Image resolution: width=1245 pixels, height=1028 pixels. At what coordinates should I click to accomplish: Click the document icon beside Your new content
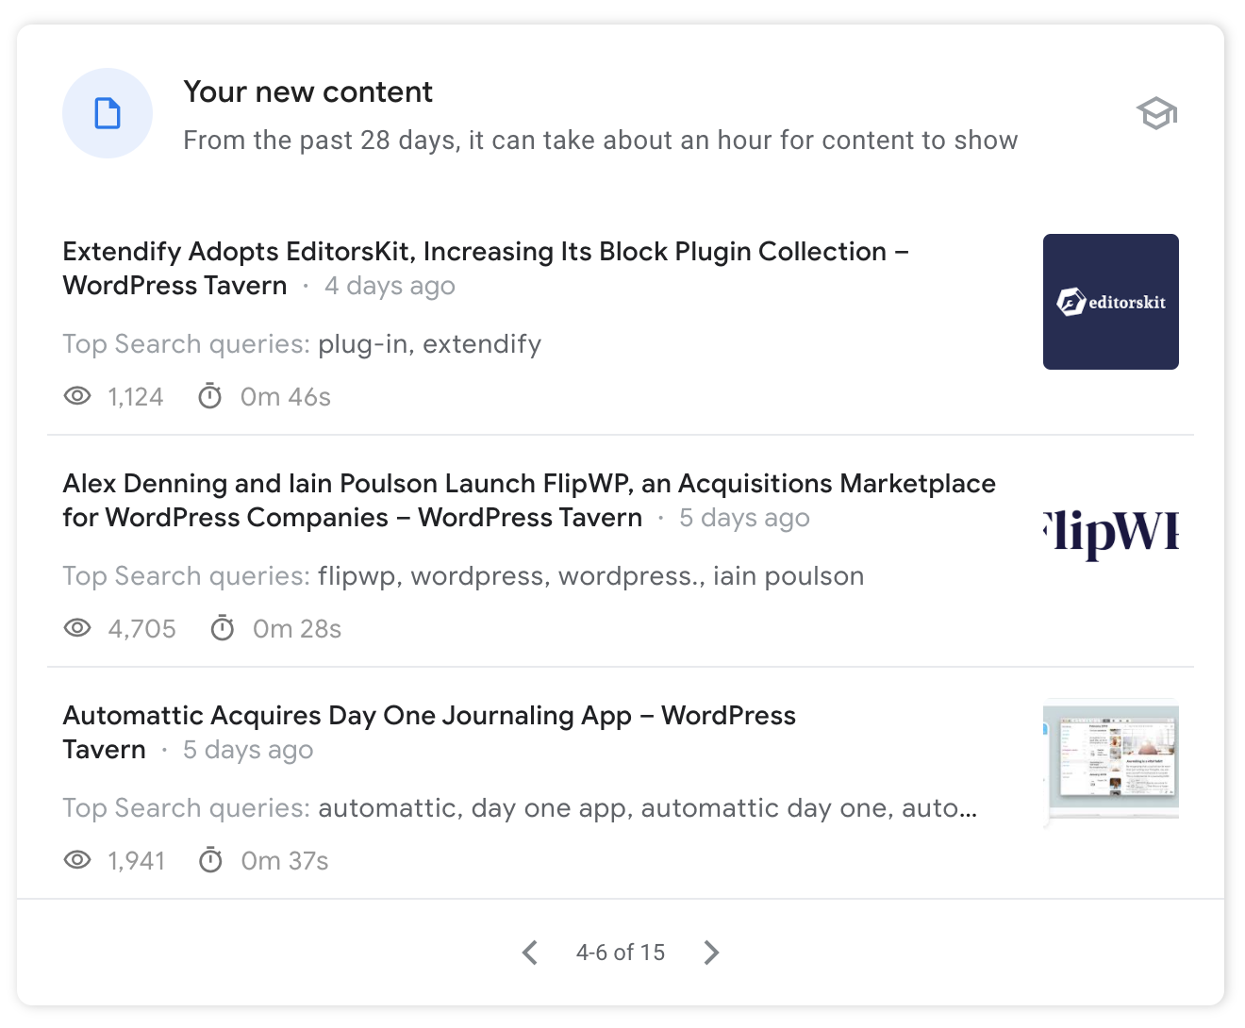[108, 113]
